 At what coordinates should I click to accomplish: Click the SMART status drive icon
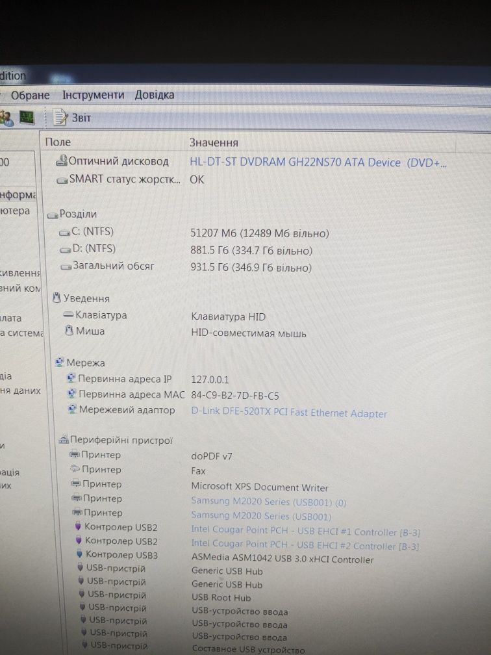pos(62,181)
